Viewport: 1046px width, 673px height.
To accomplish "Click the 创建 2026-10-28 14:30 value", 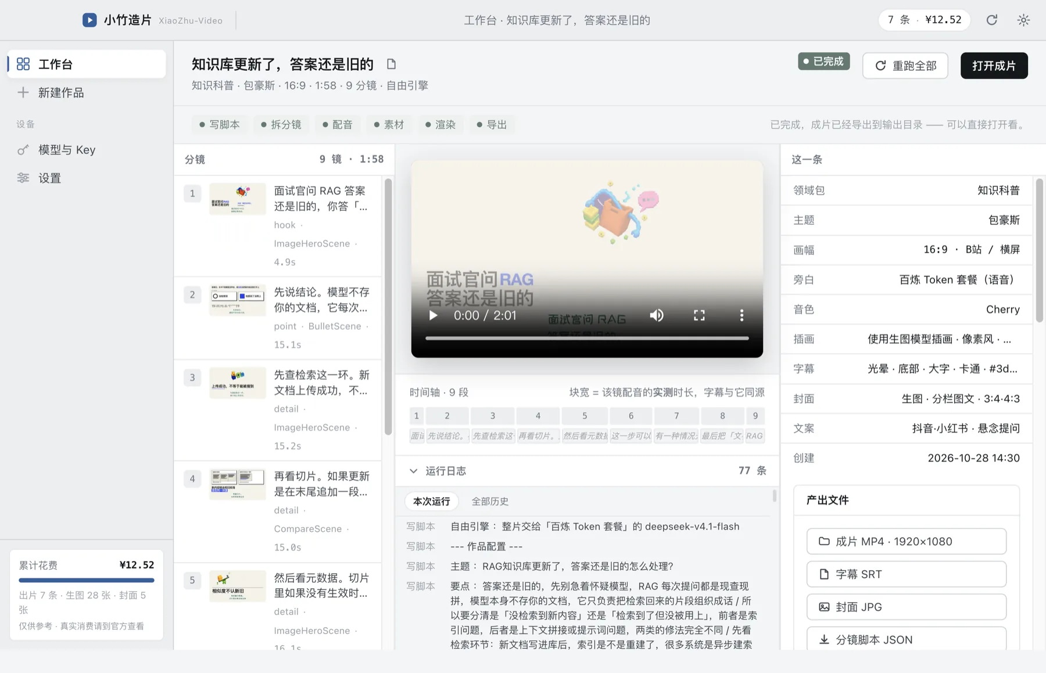I will (973, 458).
